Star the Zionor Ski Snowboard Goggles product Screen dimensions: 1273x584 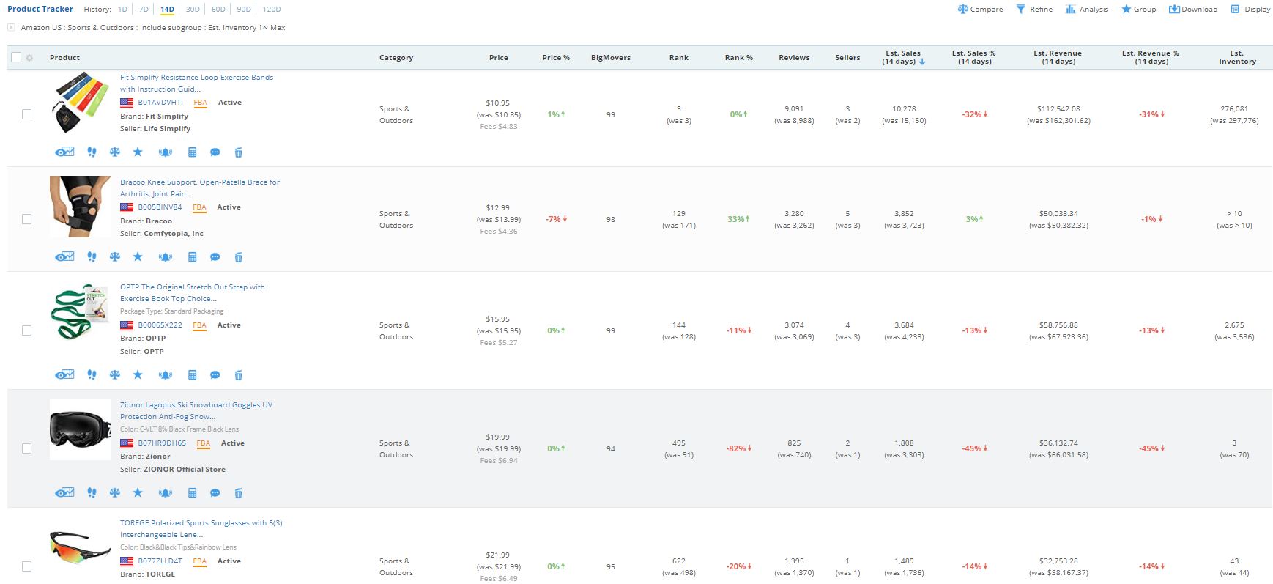point(138,493)
